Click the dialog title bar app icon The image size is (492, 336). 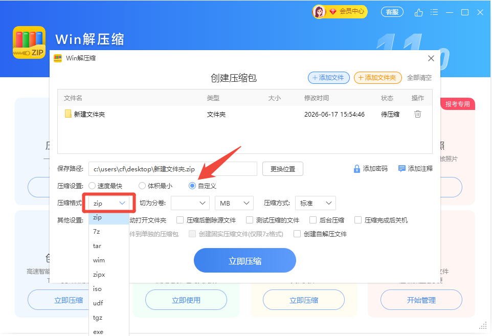(58, 58)
